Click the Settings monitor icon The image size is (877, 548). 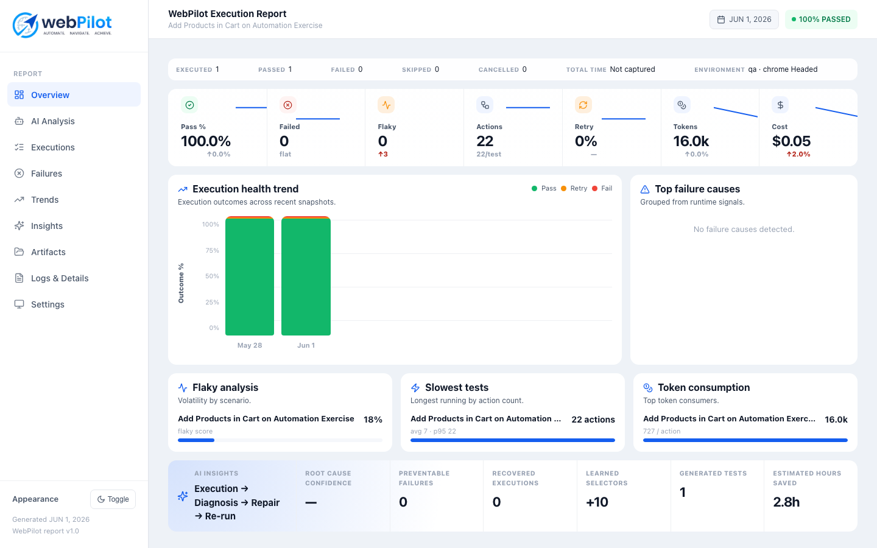click(x=19, y=304)
